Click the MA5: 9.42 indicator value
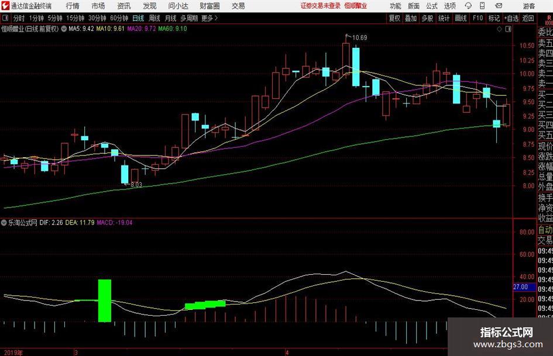 pyautogui.click(x=81, y=29)
